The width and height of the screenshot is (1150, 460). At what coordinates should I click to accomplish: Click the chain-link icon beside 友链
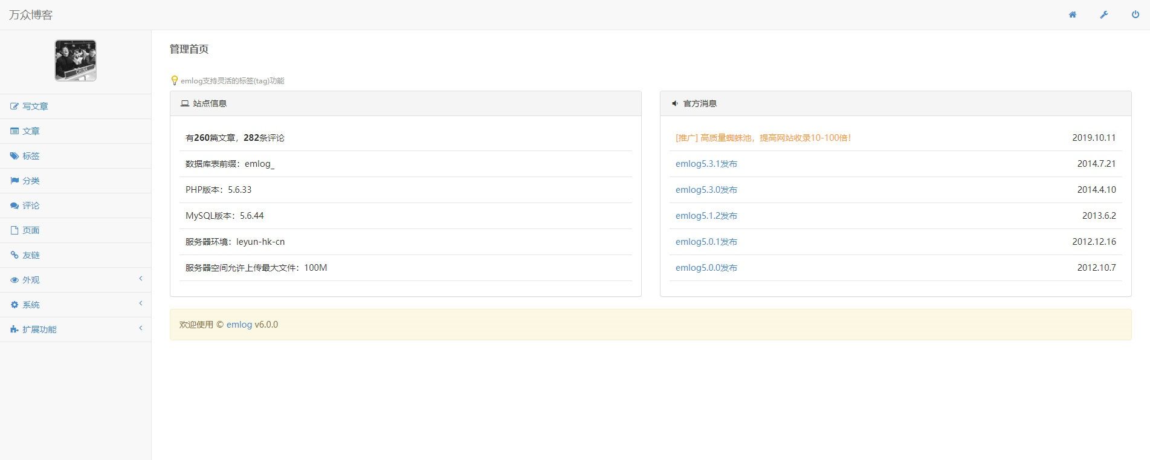pyautogui.click(x=15, y=255)
